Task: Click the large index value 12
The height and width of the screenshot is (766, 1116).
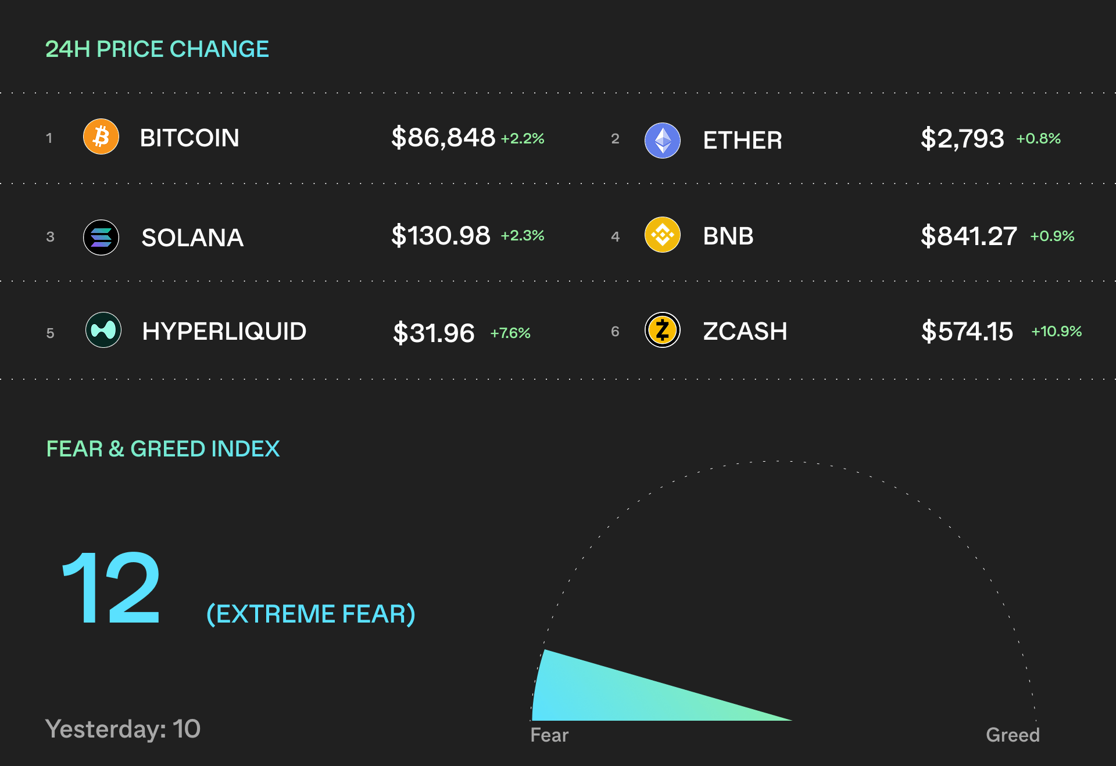Action: [x=112, y=589]
